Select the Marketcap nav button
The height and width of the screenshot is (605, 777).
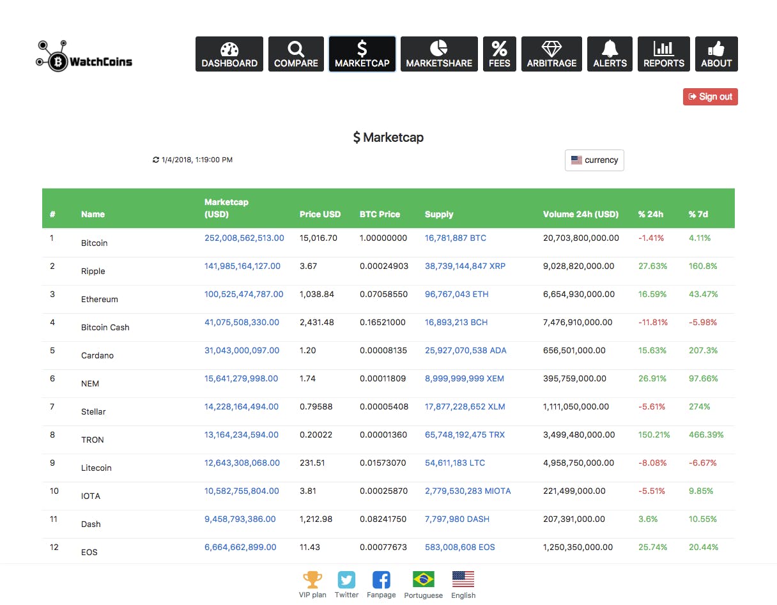tap(362, 54)
